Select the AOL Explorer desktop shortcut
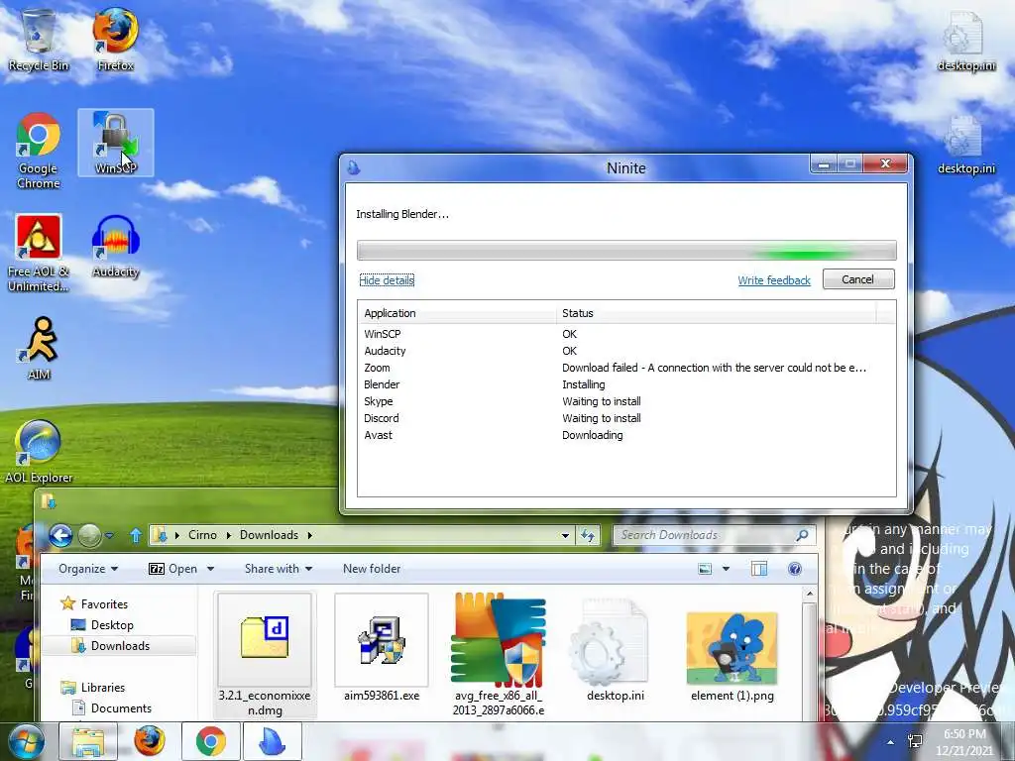This screenshot has width=1015, height=761. pyautogui.click(x=39, y=451)
